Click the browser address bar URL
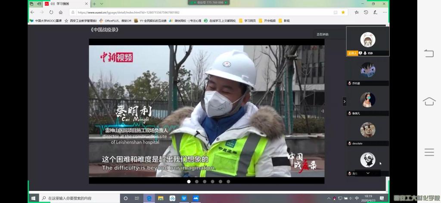 coord(129,12)
